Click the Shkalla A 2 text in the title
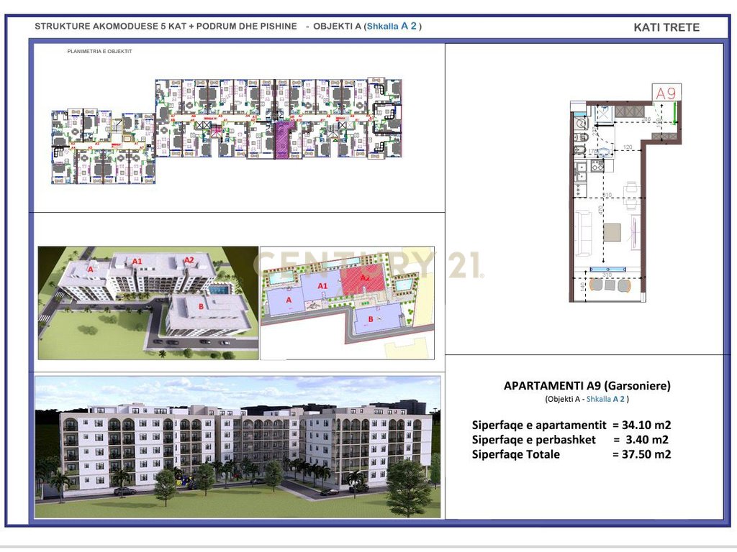 coord(393,25)
